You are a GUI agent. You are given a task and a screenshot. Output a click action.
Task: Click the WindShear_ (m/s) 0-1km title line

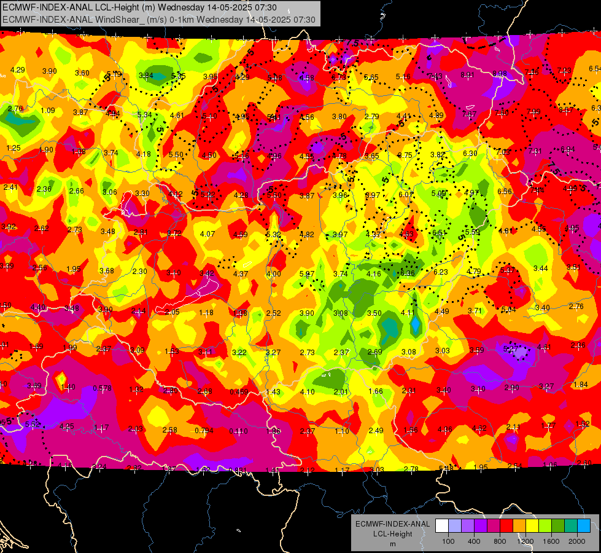coord(158,20)
